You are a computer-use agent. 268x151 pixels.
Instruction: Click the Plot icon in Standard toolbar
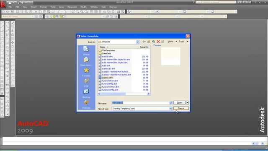click(x=18, y=12)
